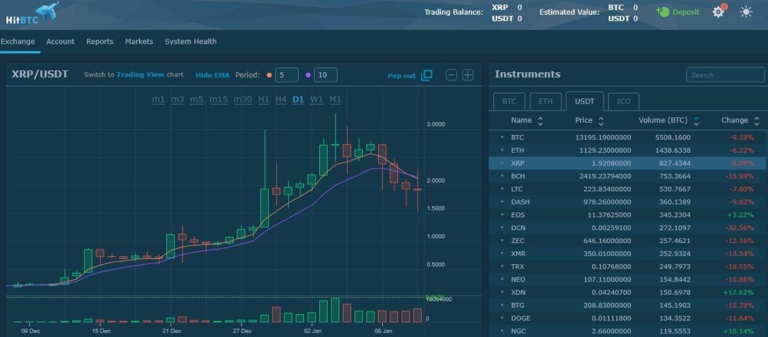Click the purple EMA period dot
Image resolution: width=768 pixels, height=337 pixels.
(x=308, y=75)
